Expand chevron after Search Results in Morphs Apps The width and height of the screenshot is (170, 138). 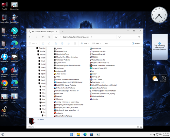coord(91,37)
